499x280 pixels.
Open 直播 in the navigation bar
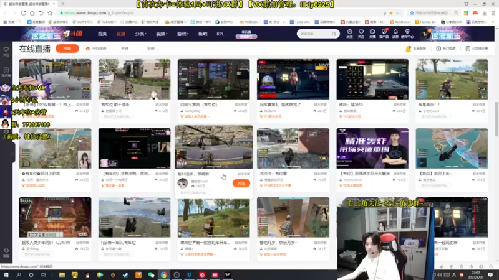(121, 34)
